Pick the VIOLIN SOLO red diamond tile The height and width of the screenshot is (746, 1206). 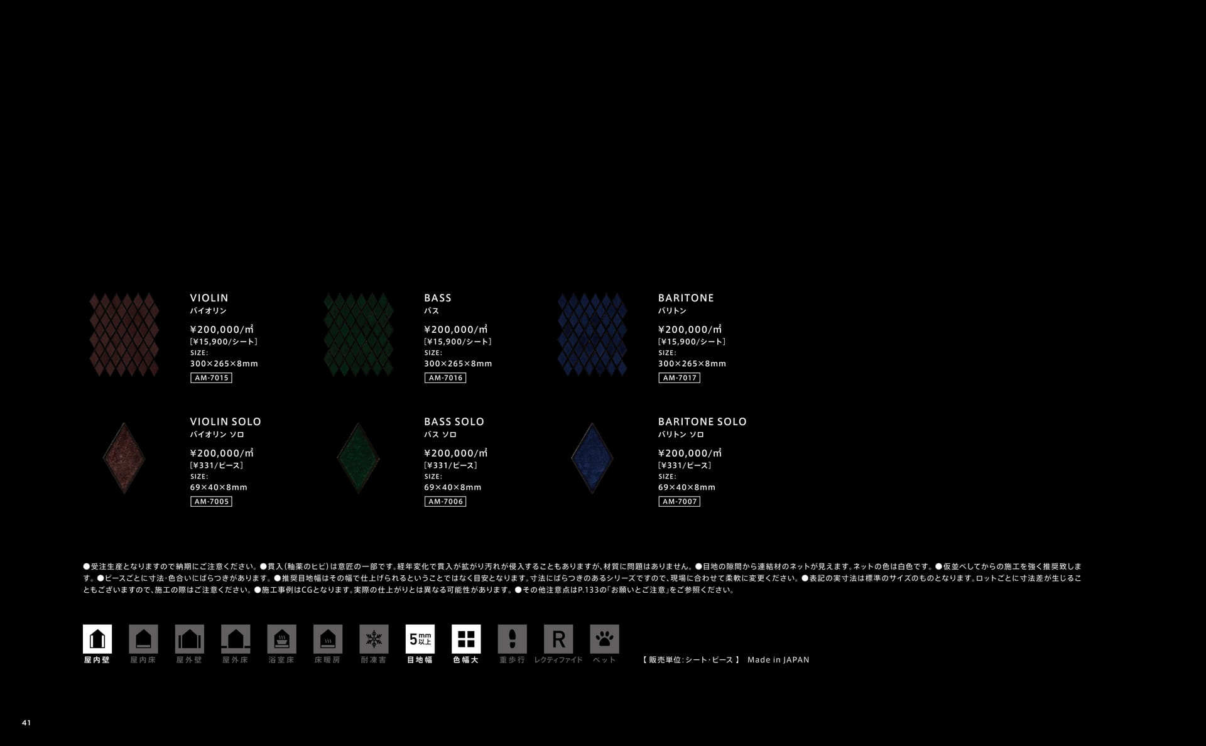pyautogui.click(x=124, y=458)
